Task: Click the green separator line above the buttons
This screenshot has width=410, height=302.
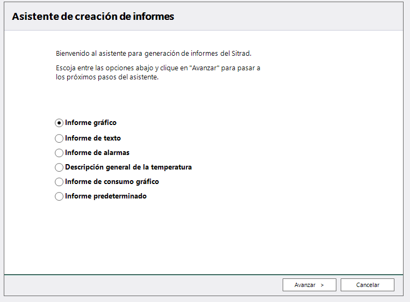Action: [x=203, y=274]
